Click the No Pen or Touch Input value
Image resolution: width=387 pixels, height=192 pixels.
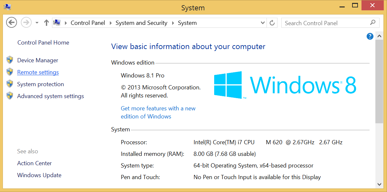coord(257,177)
